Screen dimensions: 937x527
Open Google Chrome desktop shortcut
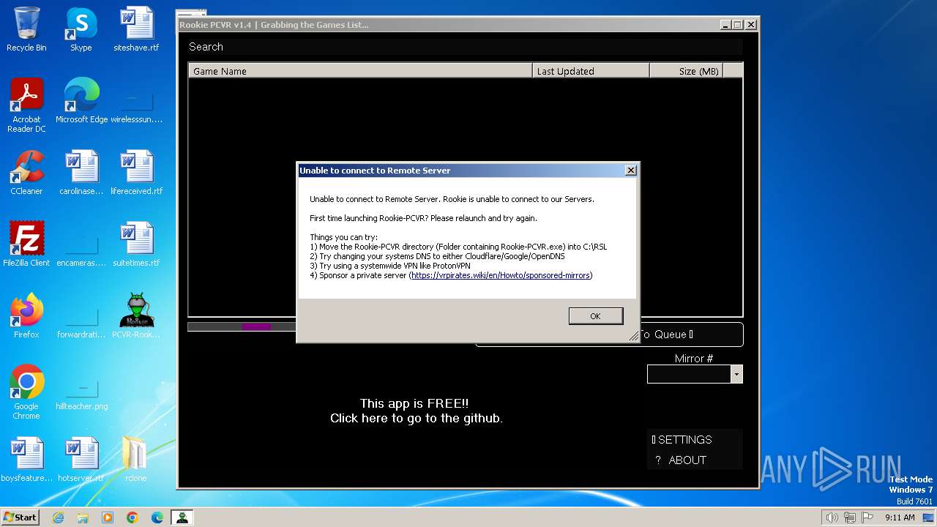click(26, 392)
